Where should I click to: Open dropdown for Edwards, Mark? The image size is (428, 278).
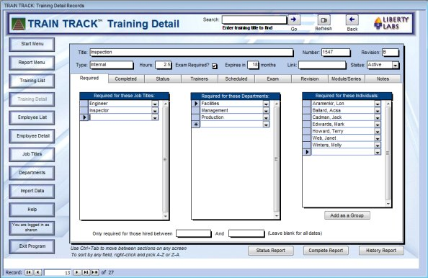(x=378, y=125)
